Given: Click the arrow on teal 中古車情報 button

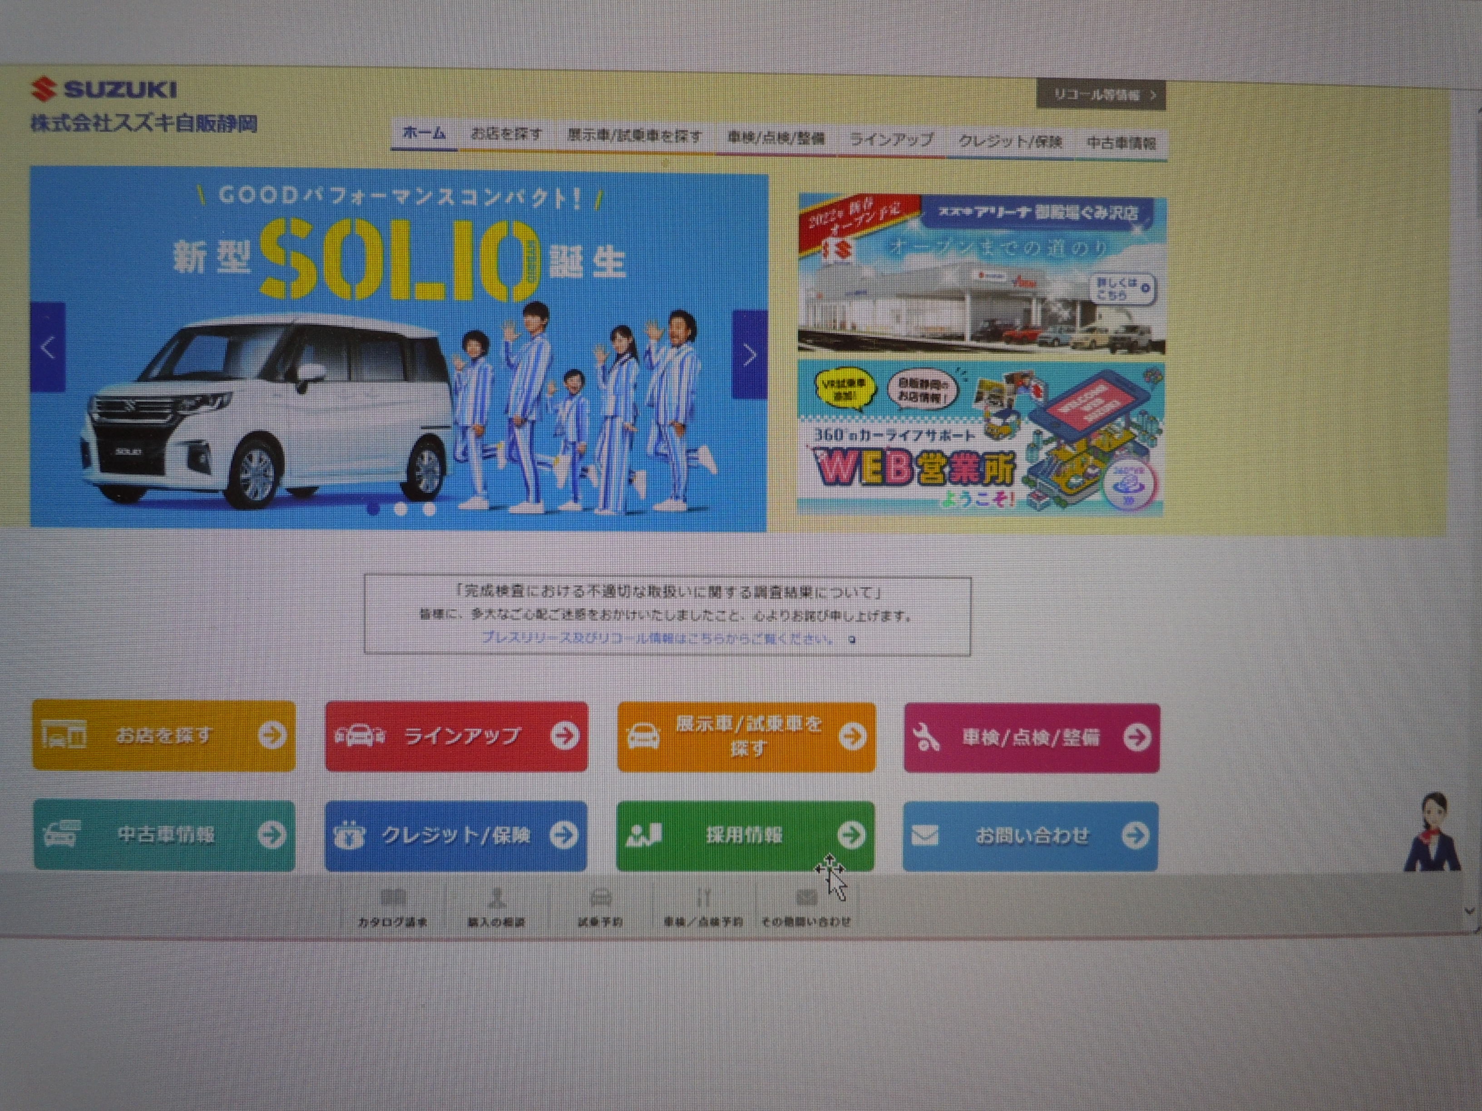Looking at the screenshot, I should [x=272, y=835].
